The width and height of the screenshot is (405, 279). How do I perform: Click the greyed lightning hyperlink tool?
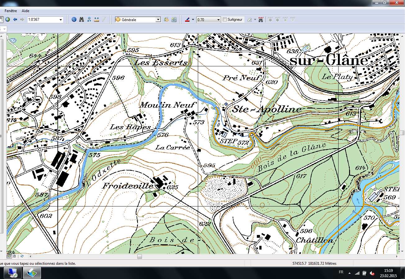point(104,20)
